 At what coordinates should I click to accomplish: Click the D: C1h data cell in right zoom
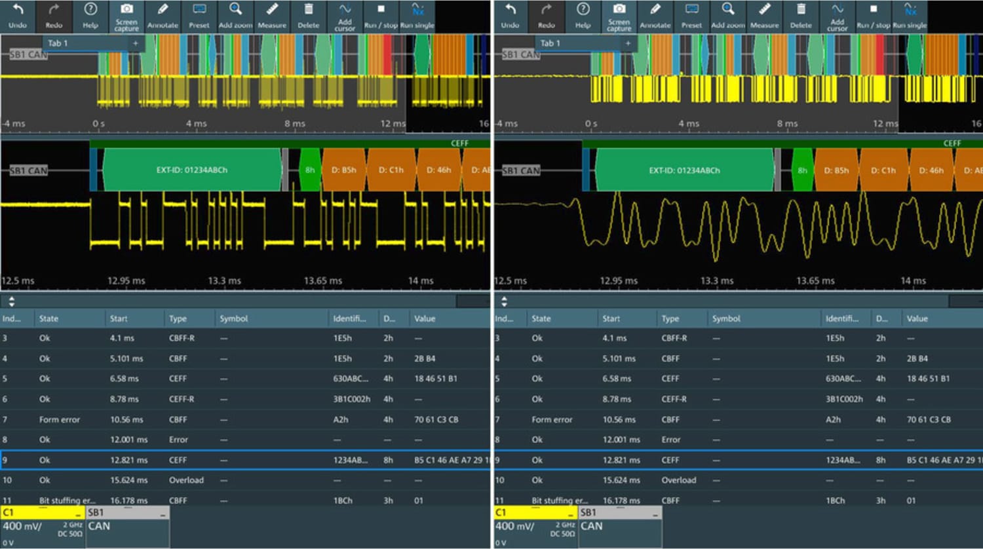pos(884,170)
